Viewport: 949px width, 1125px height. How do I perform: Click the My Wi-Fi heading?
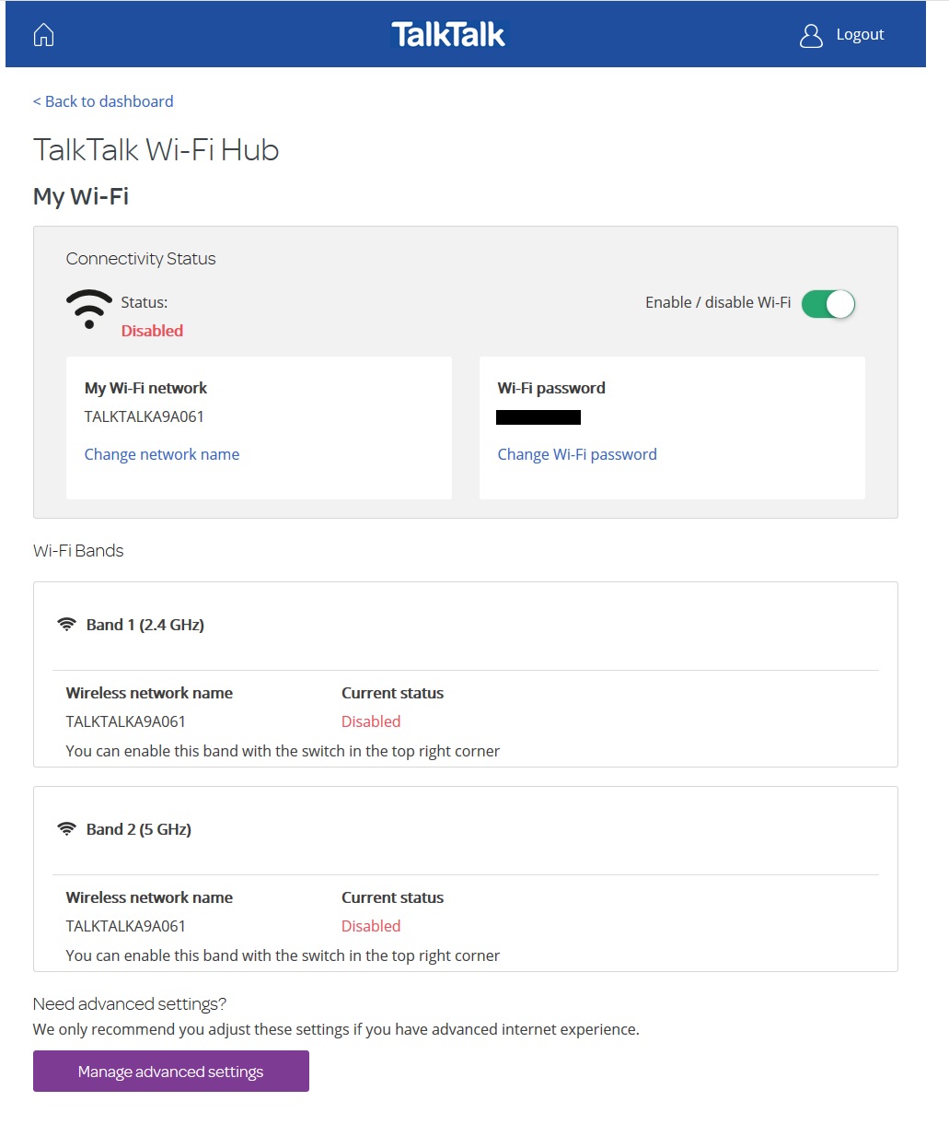click(81, 196)
